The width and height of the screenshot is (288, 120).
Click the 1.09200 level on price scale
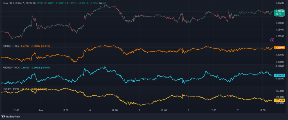point(280,3)
